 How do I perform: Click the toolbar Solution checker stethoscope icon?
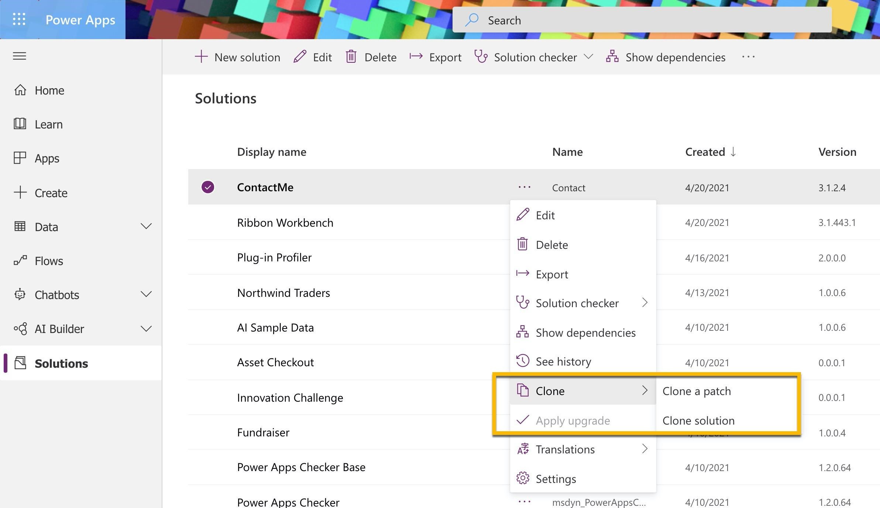(481, 57)
